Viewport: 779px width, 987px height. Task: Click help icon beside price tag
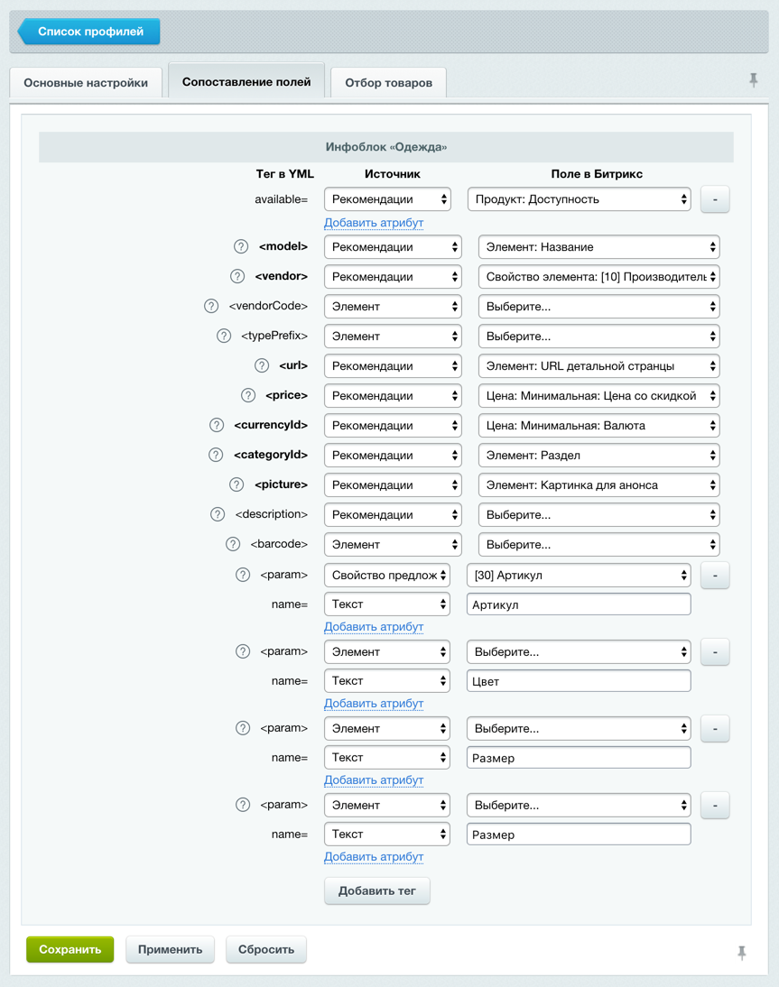click(248, 395)
